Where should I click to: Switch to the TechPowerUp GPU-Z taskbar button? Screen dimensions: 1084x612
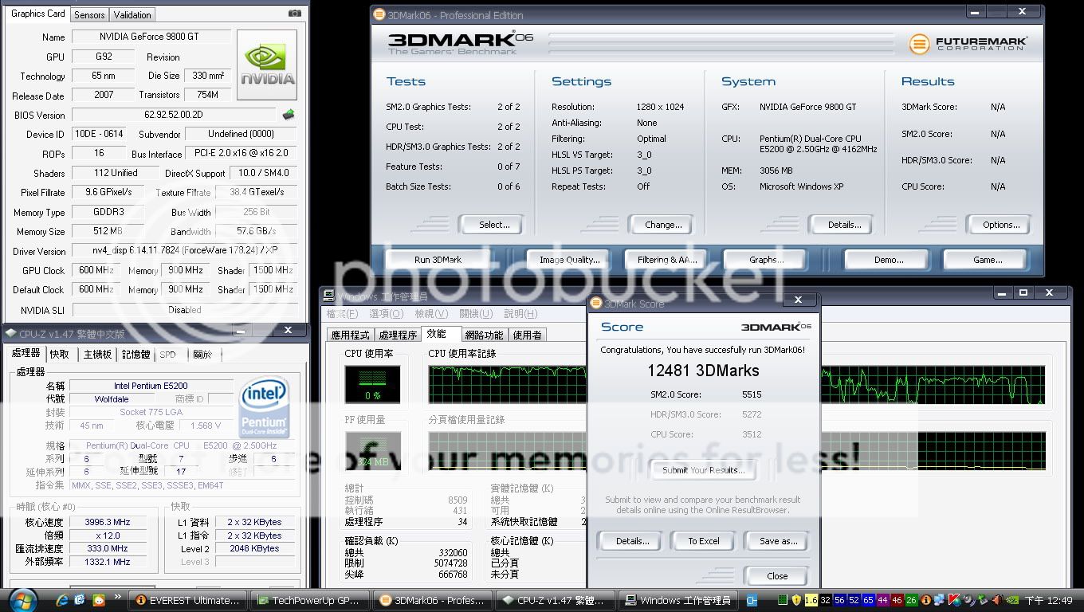tap(309, 600)
